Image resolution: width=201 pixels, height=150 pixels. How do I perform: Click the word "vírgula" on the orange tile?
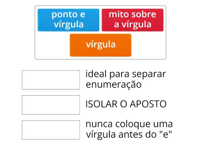click(x=100, y=44)
